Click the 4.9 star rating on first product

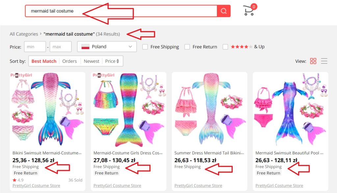[x=18, y=180]
